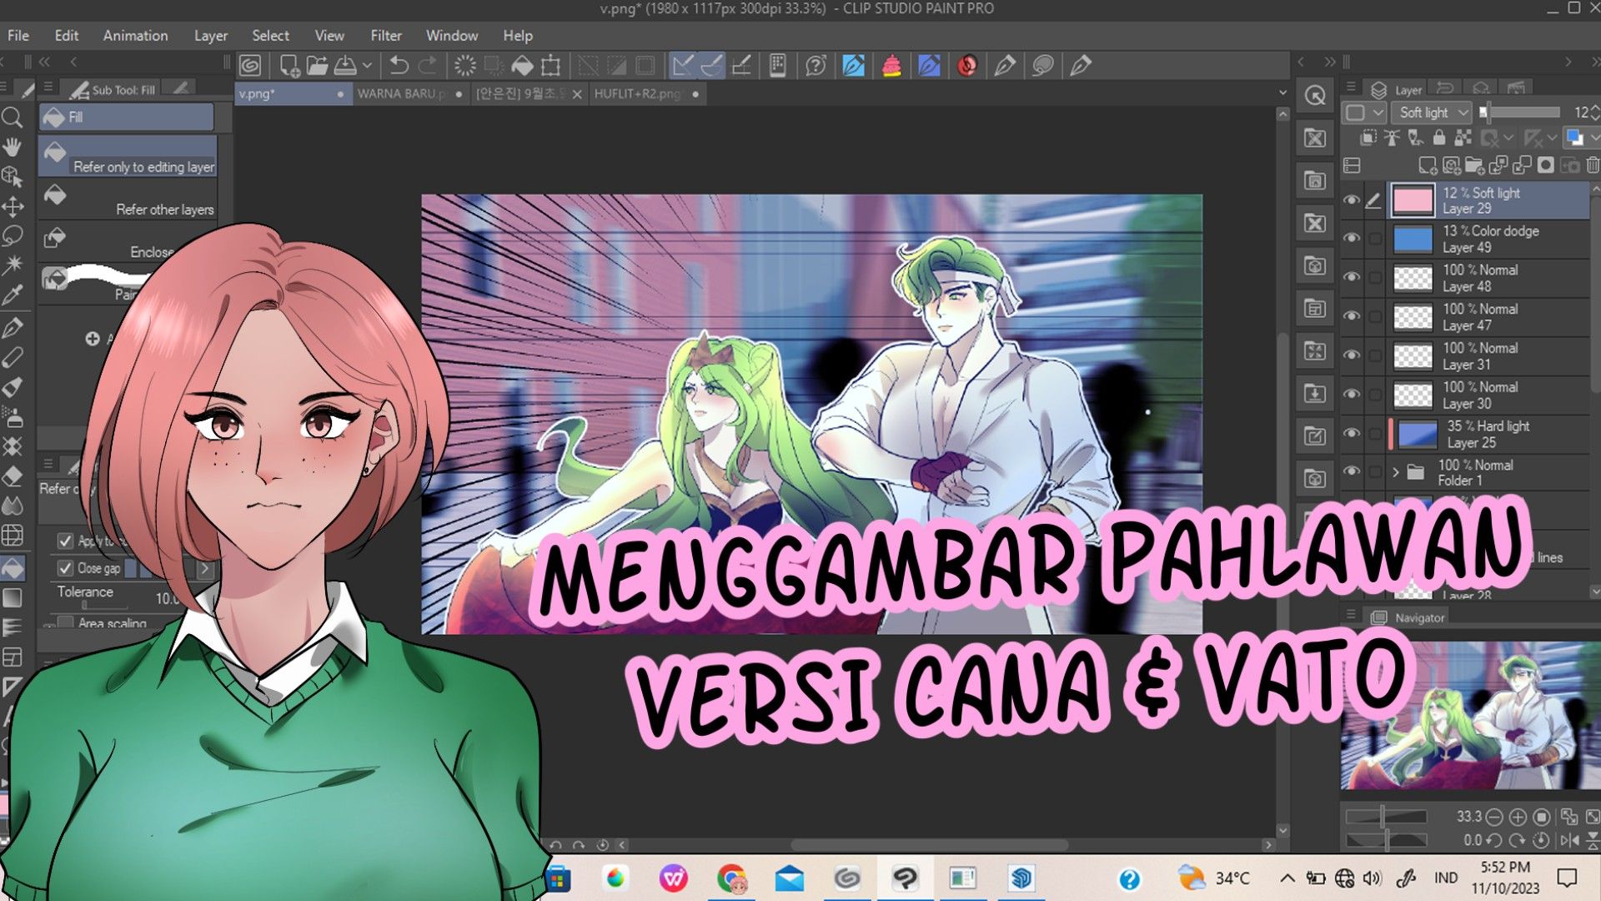Screen dimensions: 1601x901
Task: Create a new raster layer
Action: [1428, 165]
